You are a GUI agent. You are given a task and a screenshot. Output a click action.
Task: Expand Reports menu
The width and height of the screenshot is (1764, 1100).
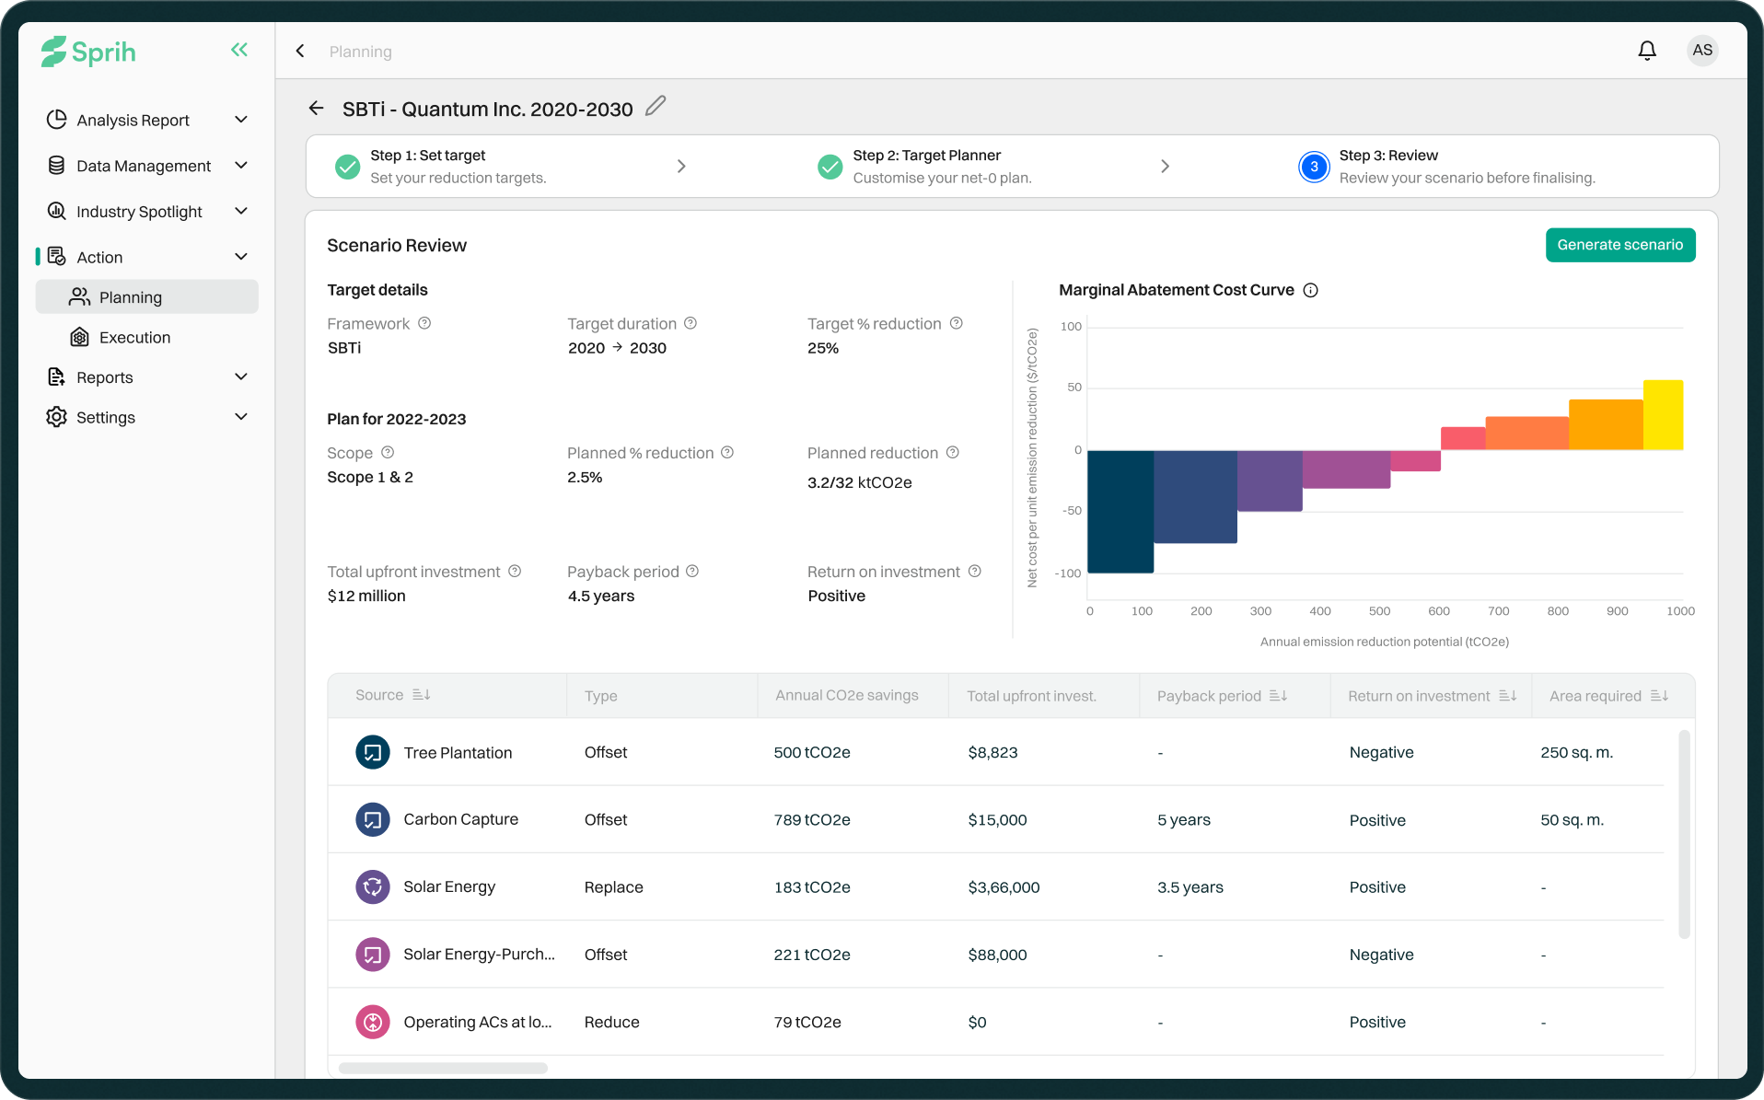pos(241,376)
